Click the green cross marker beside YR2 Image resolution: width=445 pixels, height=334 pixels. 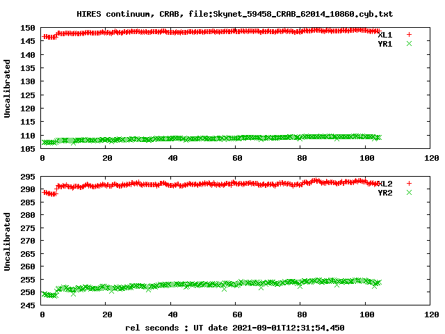click(x=409, y=193)
